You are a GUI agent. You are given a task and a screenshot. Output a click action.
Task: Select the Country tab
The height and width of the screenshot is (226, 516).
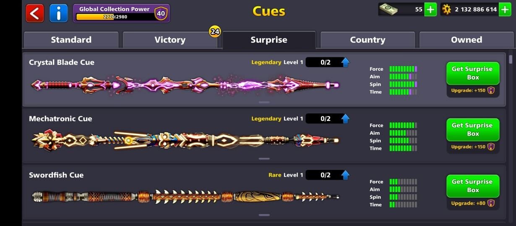click(x=367, y=40)
